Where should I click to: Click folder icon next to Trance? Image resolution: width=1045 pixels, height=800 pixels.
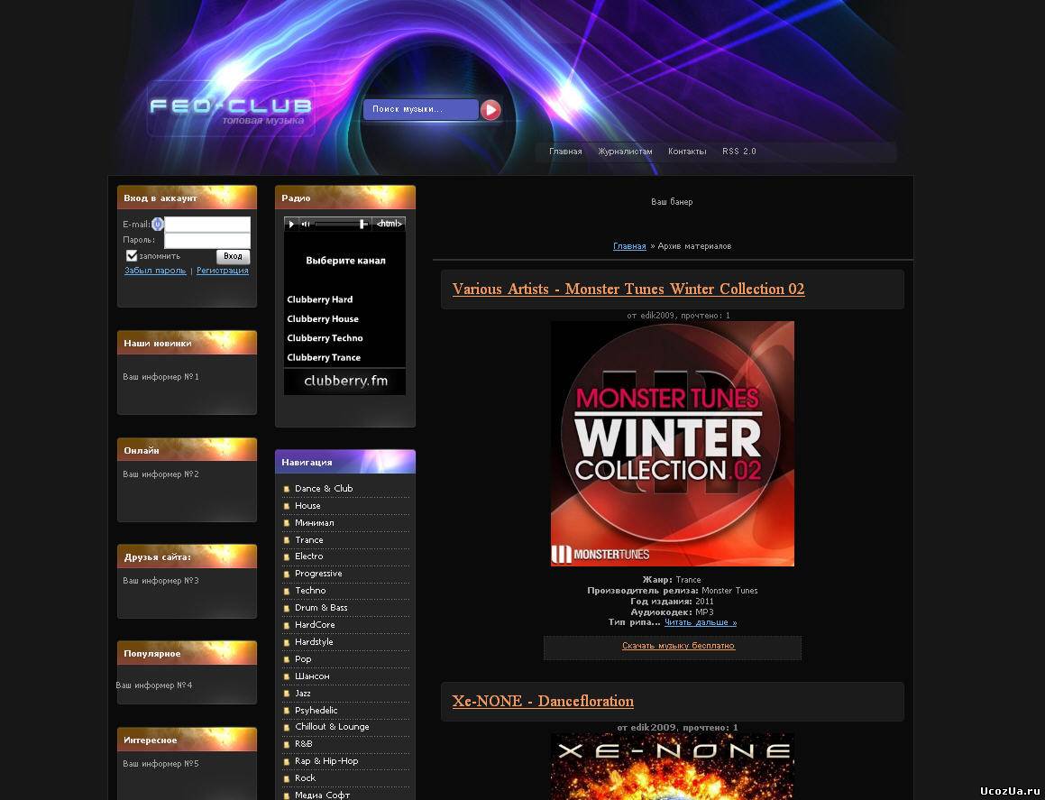click(x=287, y=540)
